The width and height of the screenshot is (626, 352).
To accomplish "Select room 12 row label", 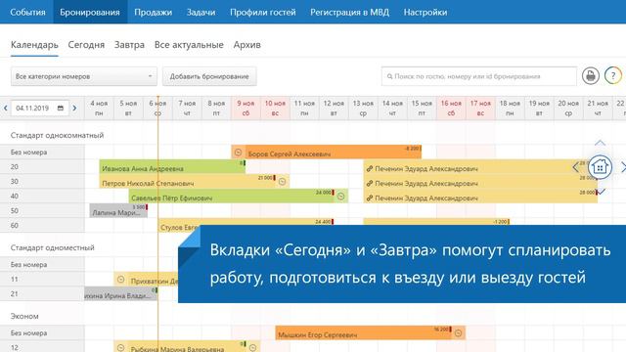I will 42,347.
